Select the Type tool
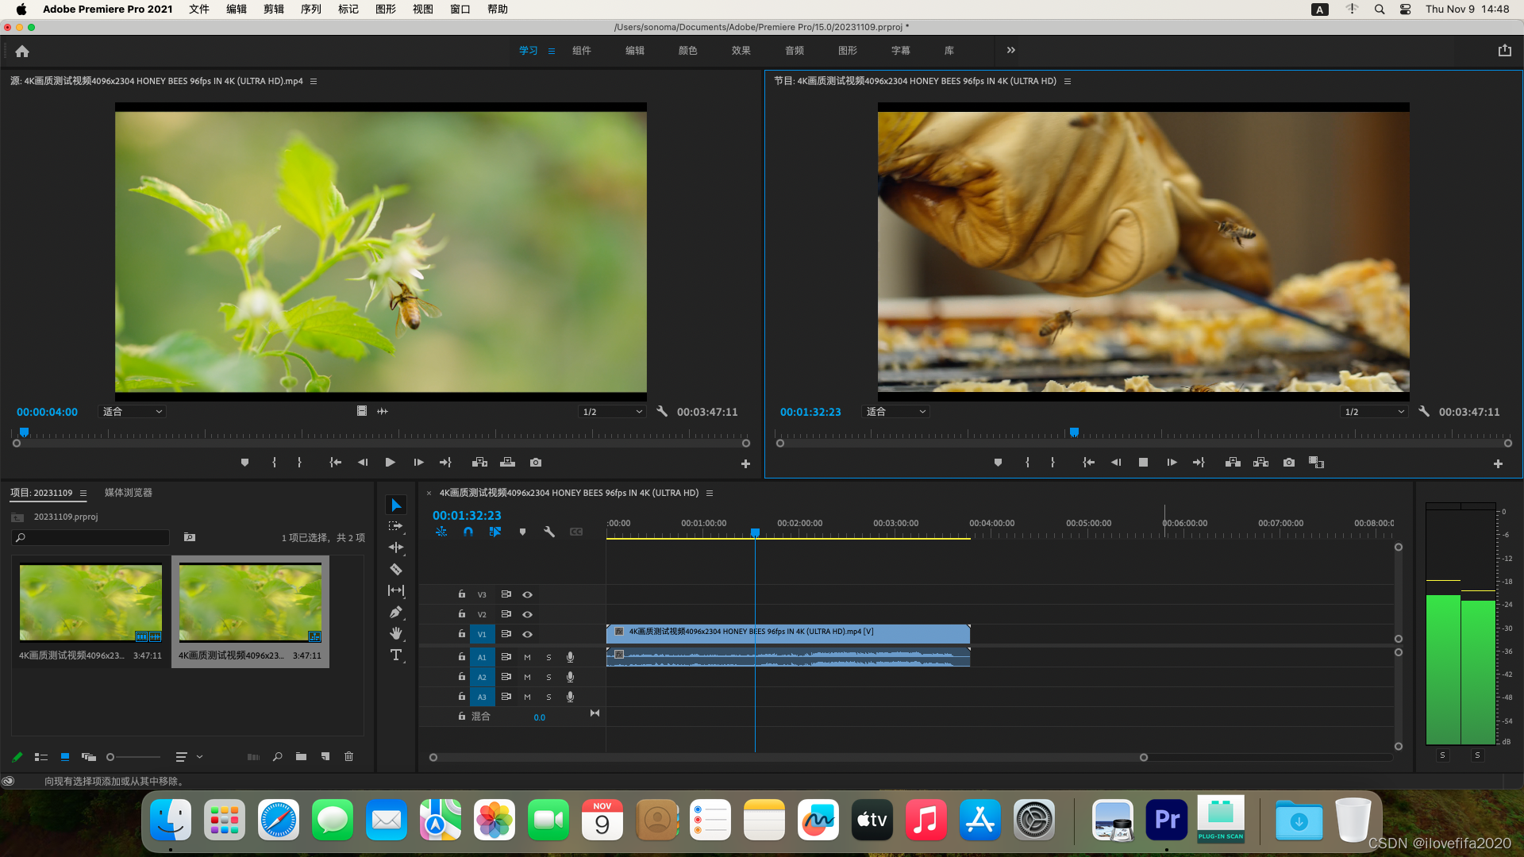The width and height of the screenshot is (1524, 857). pos(395,655)
